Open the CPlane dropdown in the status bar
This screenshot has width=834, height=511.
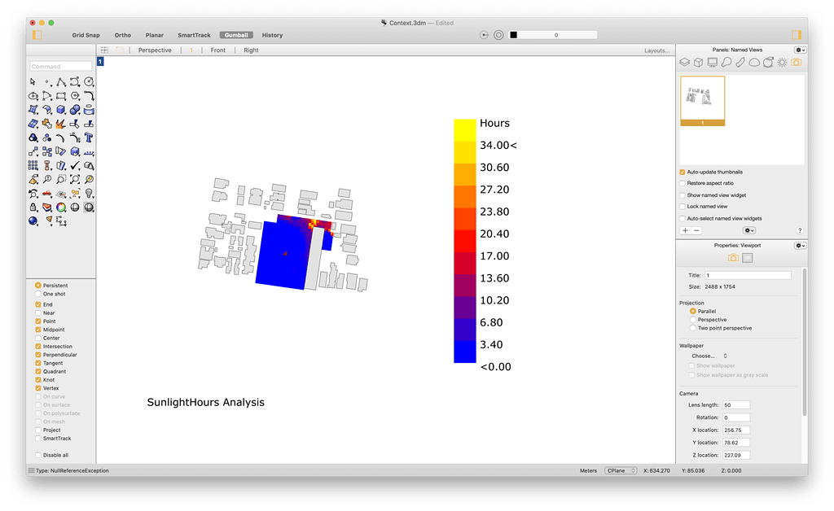click(621, 470)
